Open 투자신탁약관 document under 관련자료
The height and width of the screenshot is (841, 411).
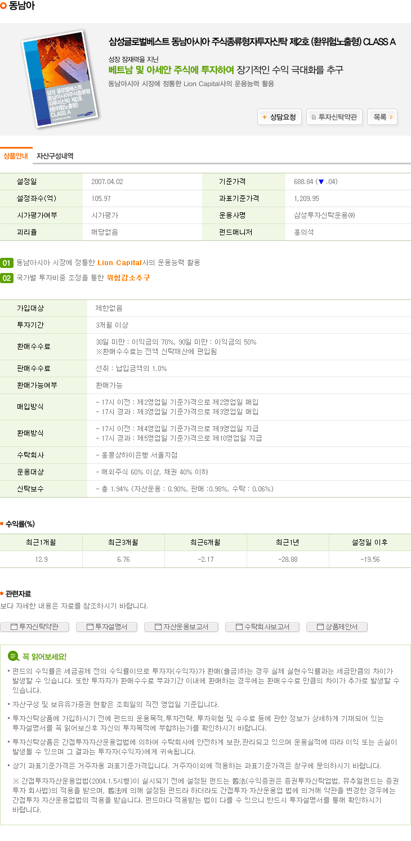[x=34, y=627]
